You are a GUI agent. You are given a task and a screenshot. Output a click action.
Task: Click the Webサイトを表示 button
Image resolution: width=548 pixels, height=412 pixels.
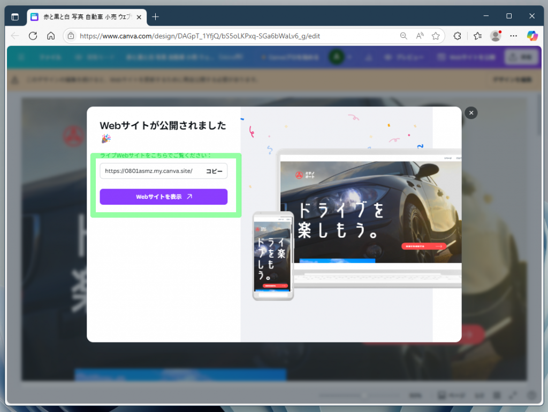pyautogui.click(x=163, y=197)
